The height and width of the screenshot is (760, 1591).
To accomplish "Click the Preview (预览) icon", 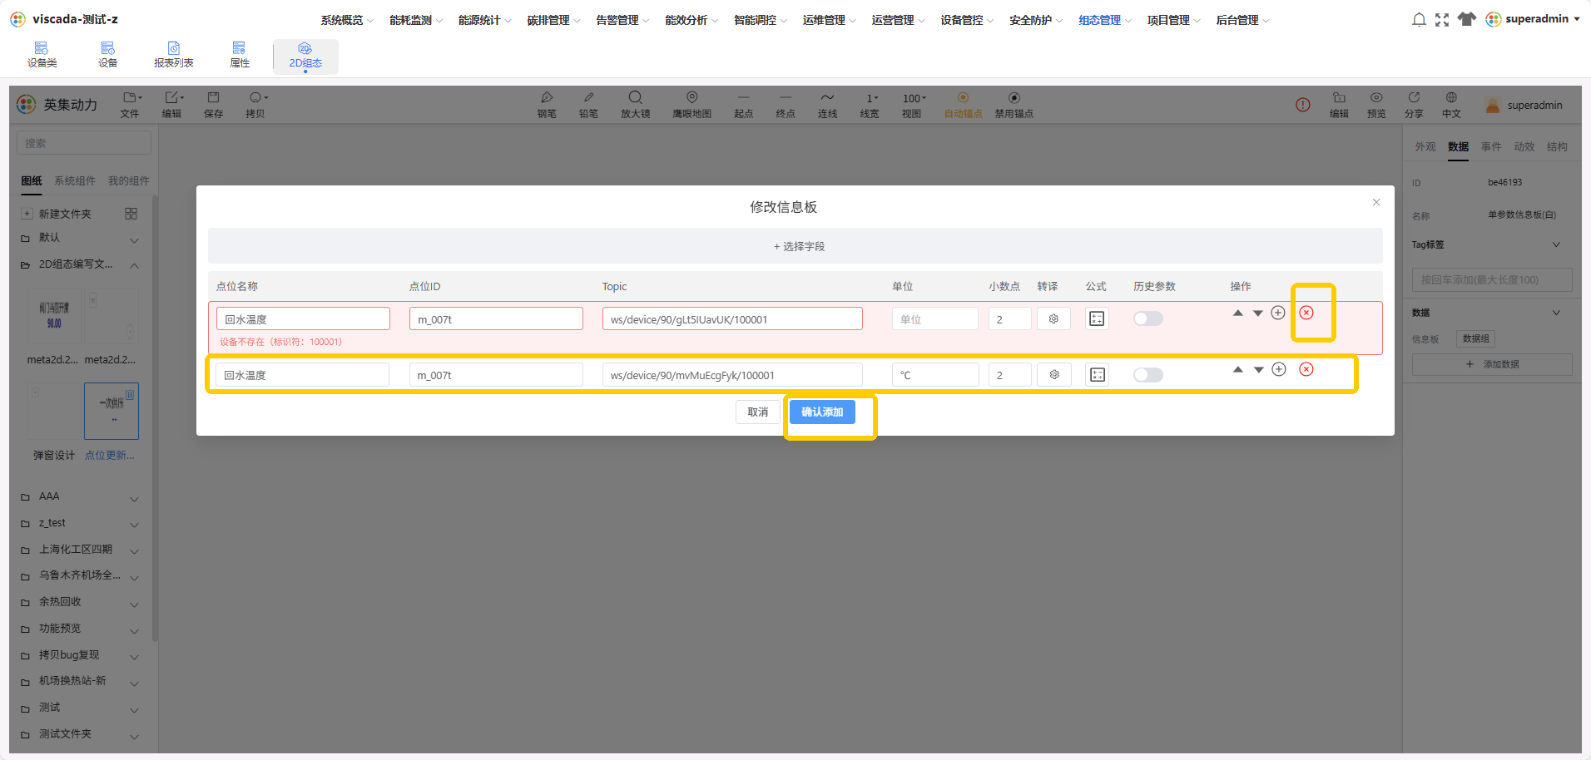I will (1376, 105).
